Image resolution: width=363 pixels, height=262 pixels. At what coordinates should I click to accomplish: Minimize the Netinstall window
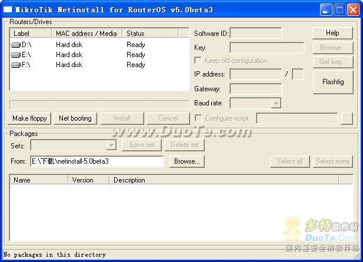coord(326,10)
